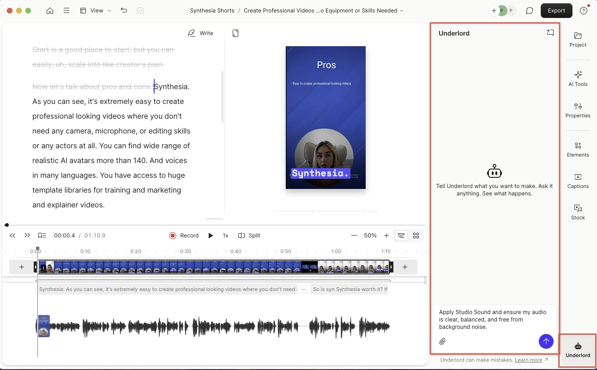Click the Underlord prompt text field
Image resolution: width=597 pixels, height=370 pixels.
coord(494,320)
